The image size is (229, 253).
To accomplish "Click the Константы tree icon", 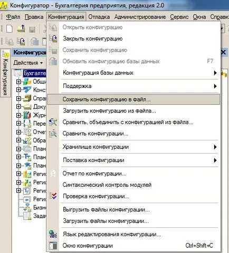I will [27, 90].
